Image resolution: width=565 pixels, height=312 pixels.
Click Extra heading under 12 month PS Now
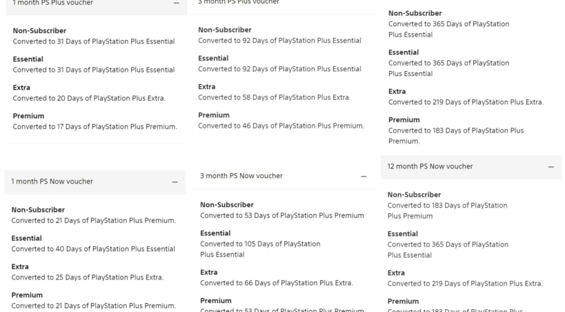396,273
